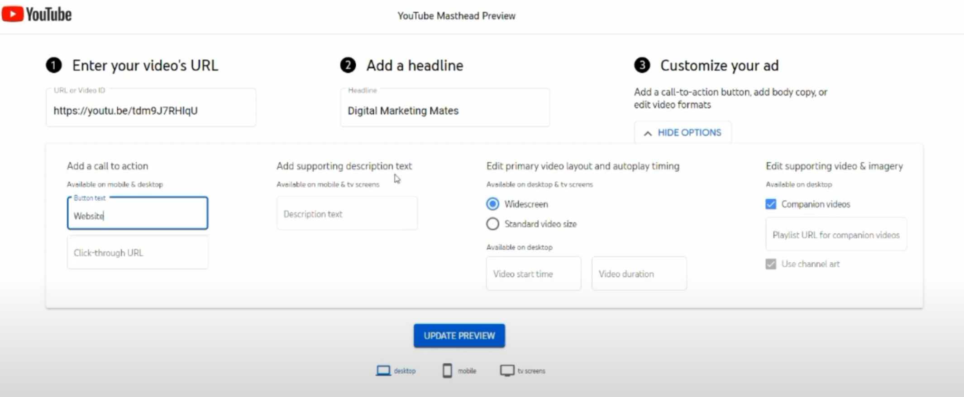Select the Widescreen radio button

[x=492, y=204]
